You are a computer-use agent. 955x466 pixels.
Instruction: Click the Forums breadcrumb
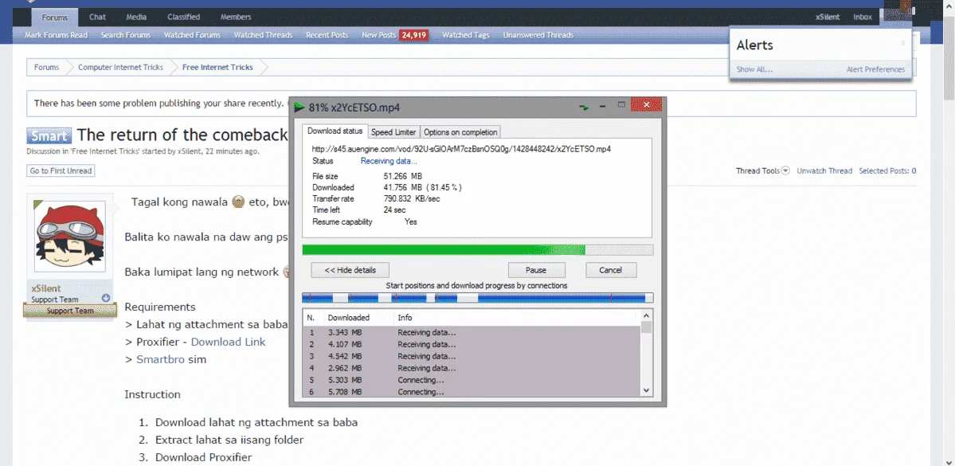46,68
